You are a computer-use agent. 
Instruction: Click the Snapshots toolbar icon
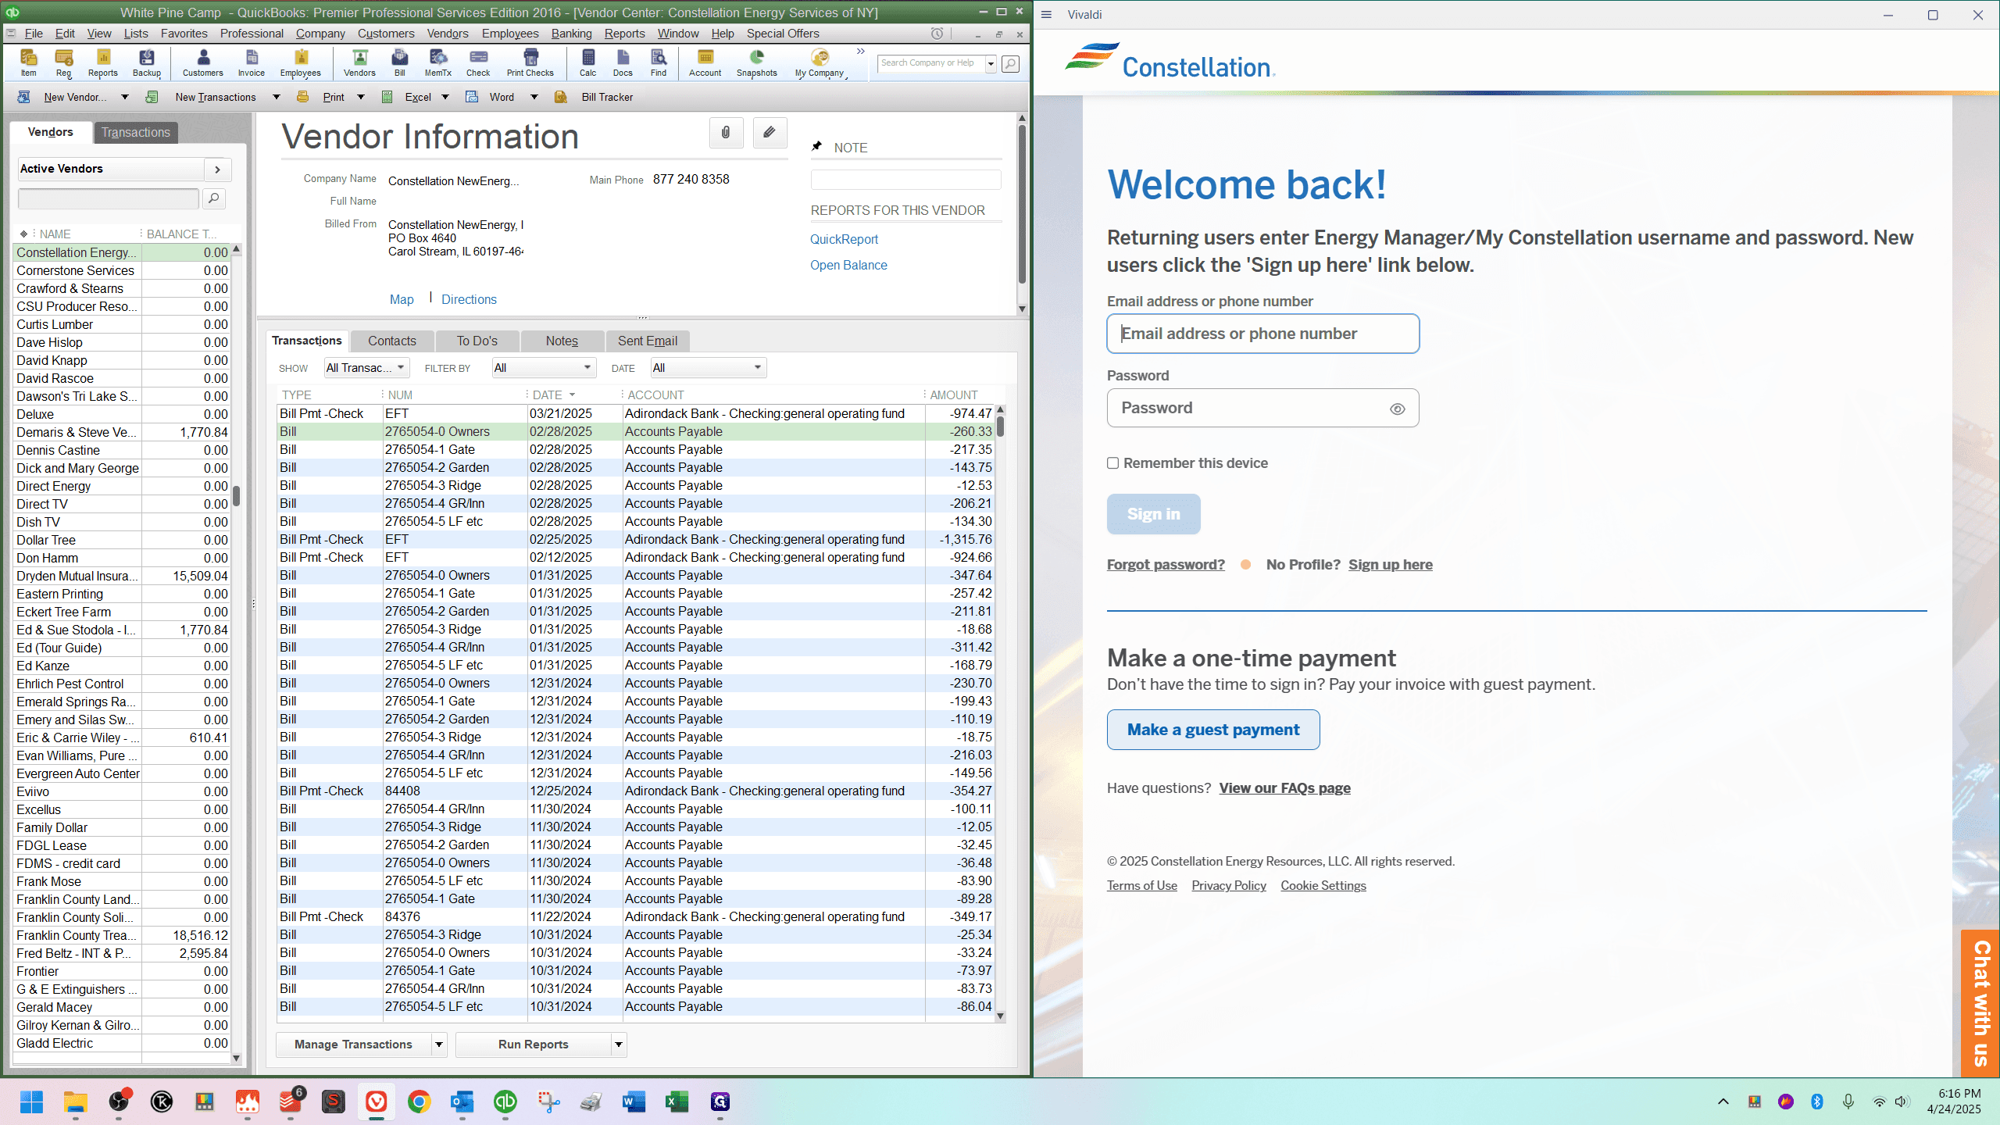pyautogui.click(x=756, y=62)
